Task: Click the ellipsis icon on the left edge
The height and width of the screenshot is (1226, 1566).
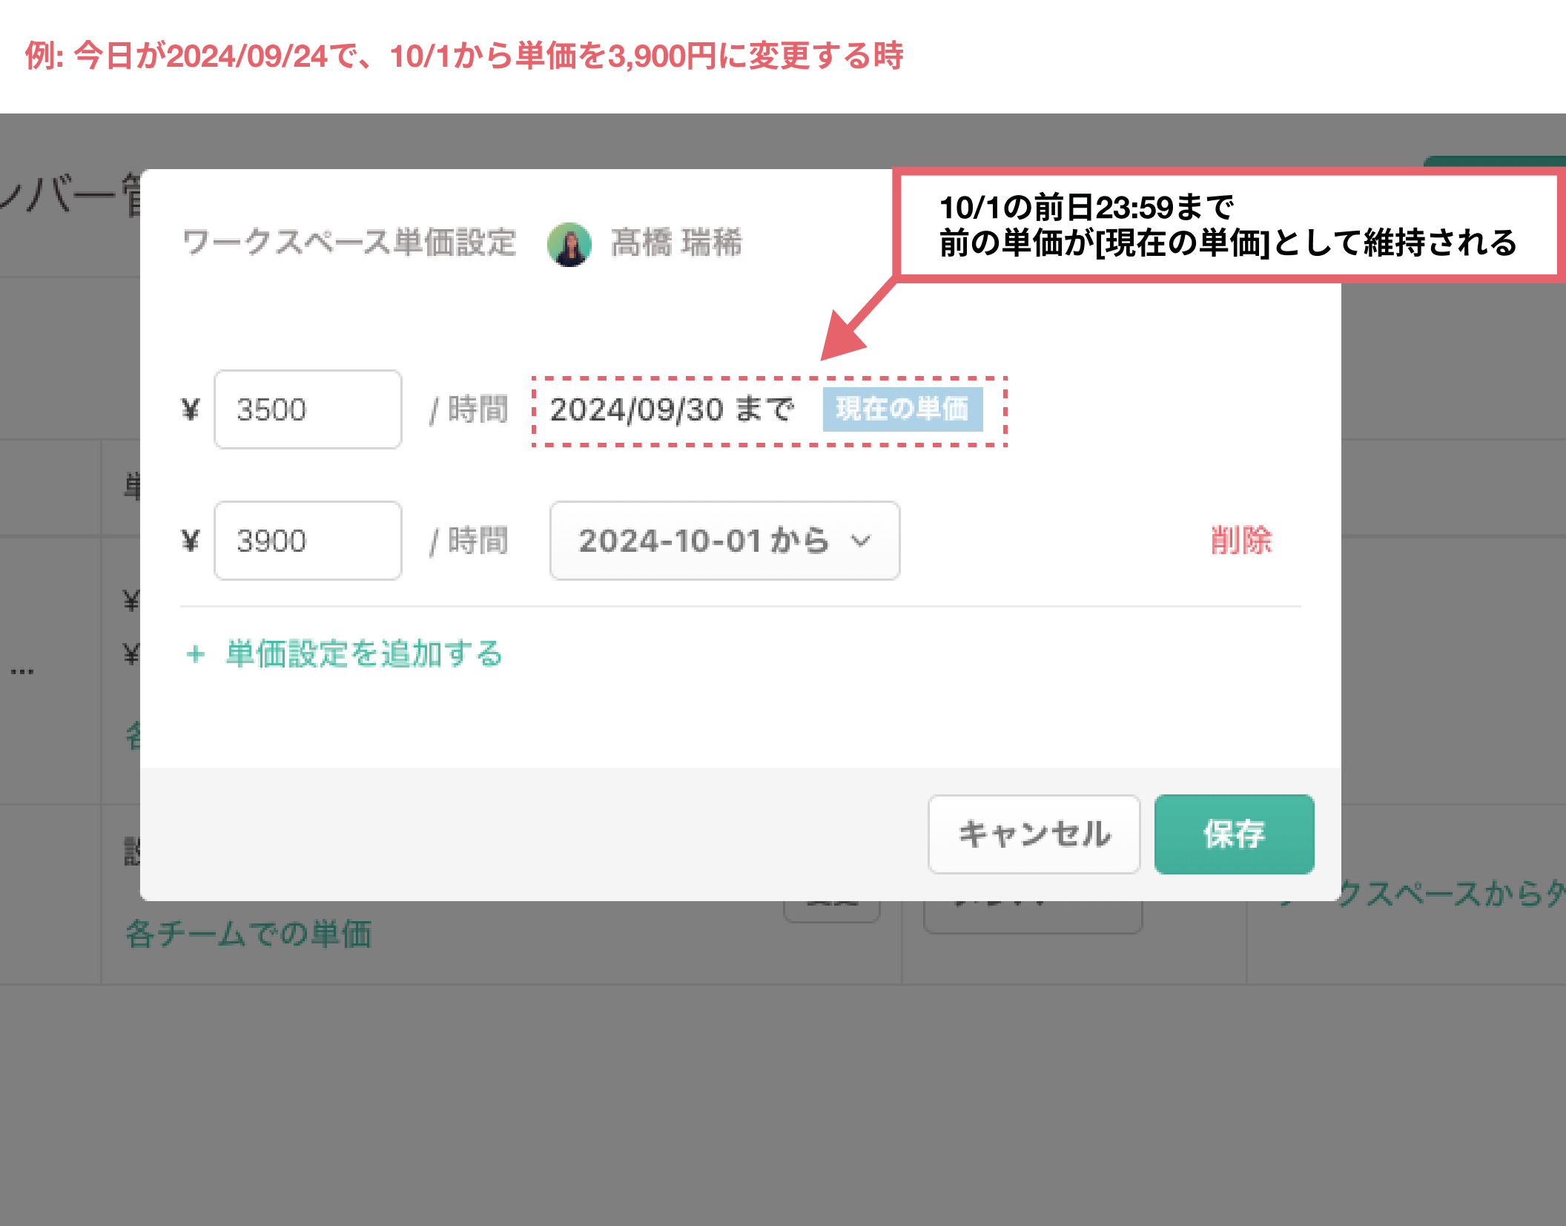Action: [x=22, y=672]
